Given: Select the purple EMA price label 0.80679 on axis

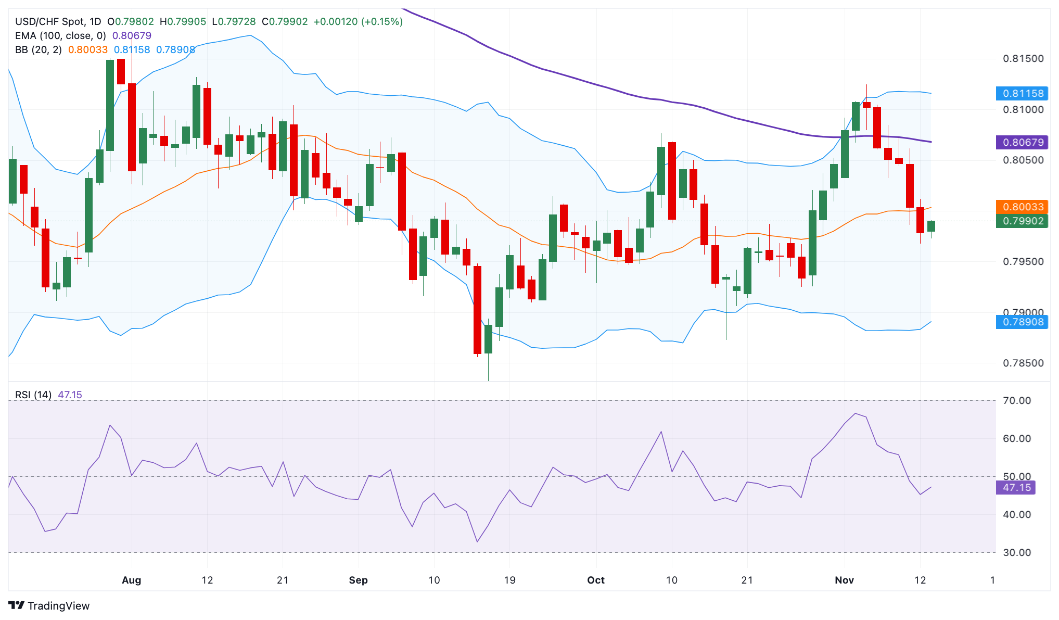Looking at the screenshot, I should [1023, 142].
